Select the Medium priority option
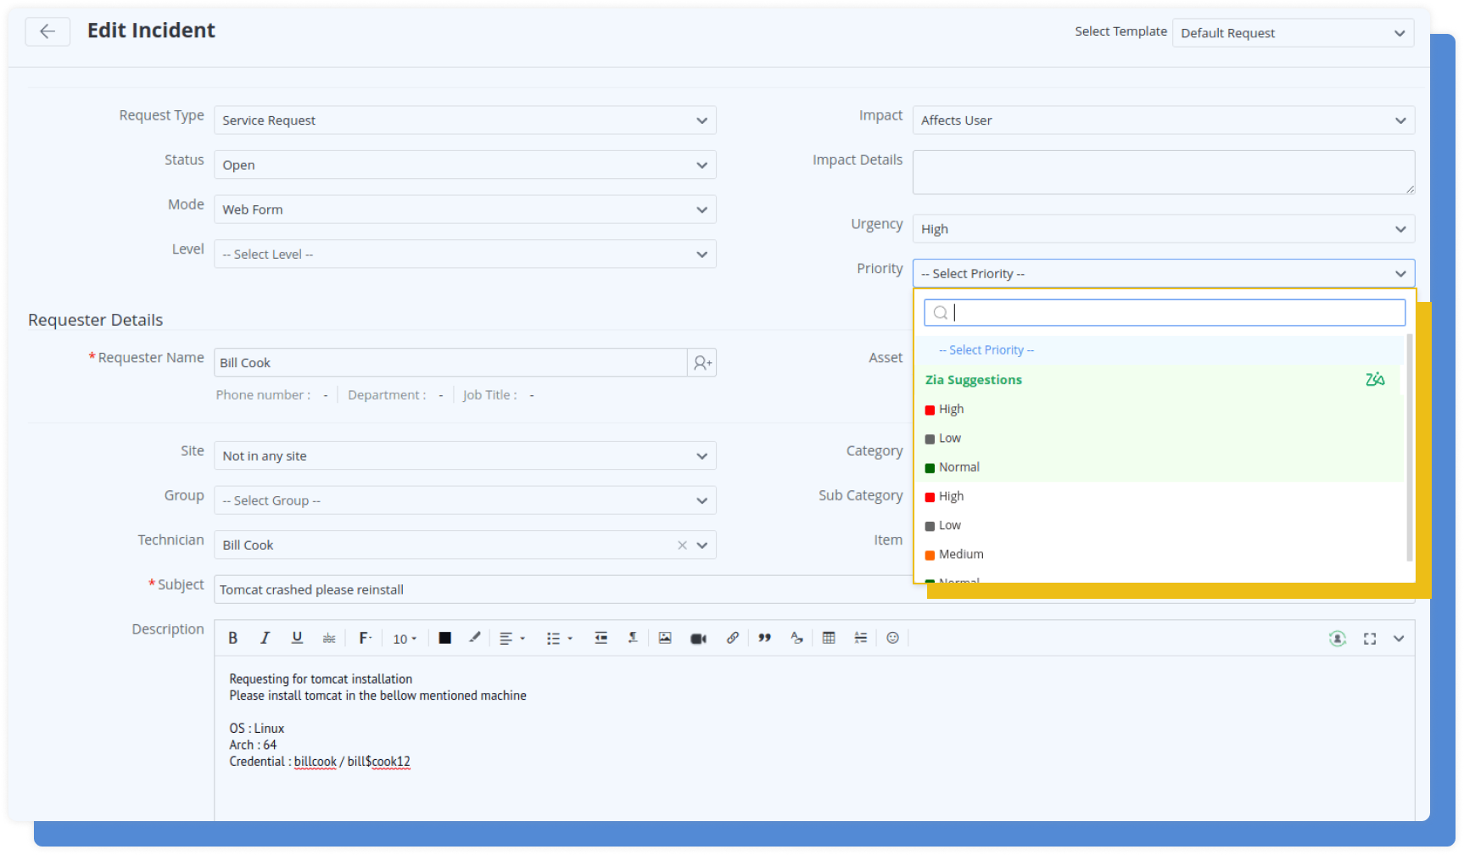Screen dimensions: 1464x855 1159,555
